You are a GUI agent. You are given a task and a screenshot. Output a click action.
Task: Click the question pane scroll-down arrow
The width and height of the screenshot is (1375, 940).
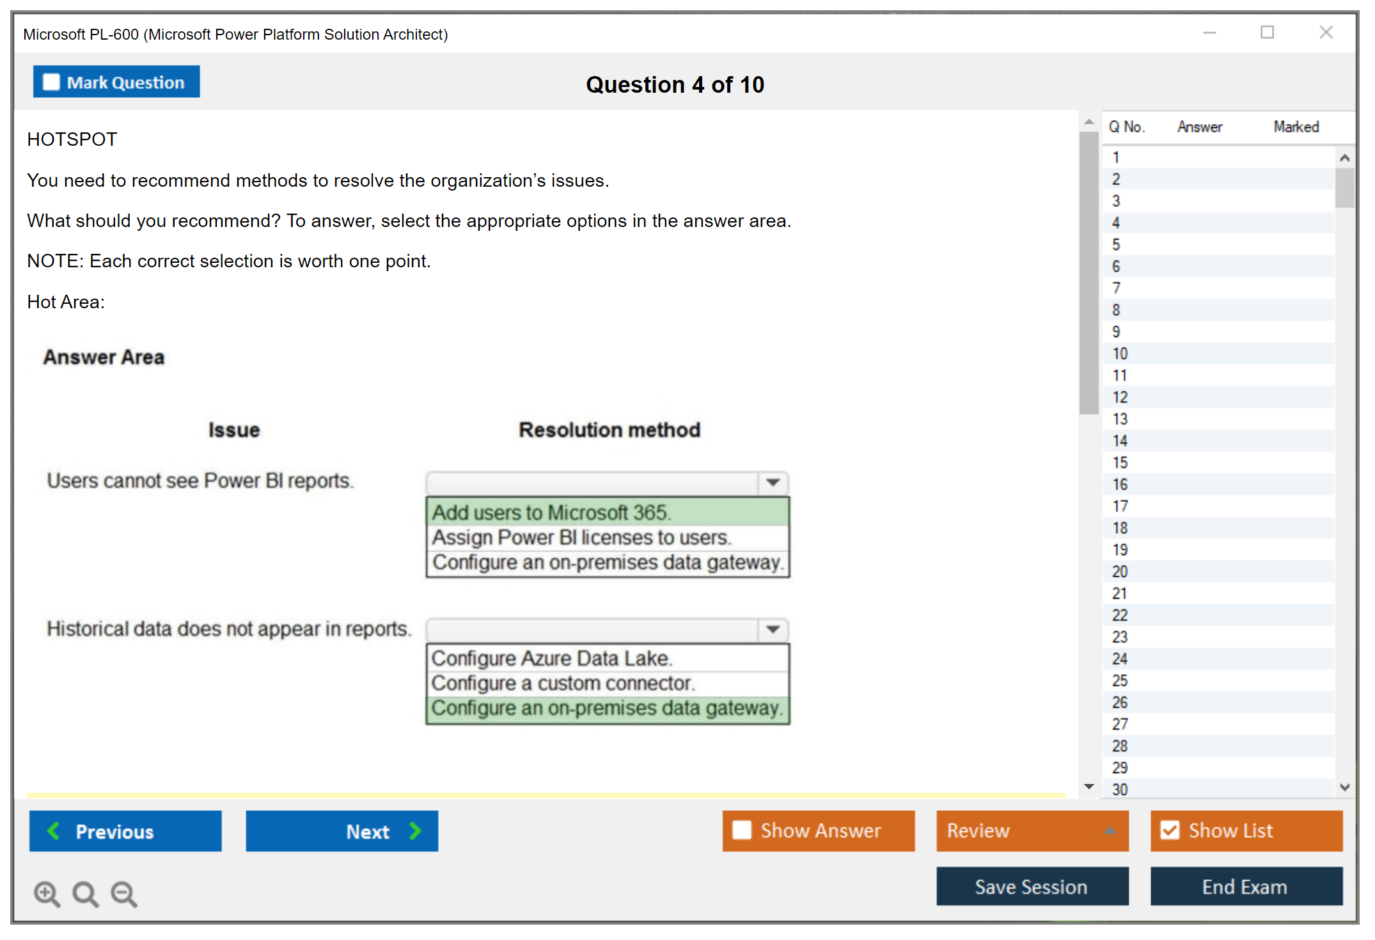pos(1088,787)
